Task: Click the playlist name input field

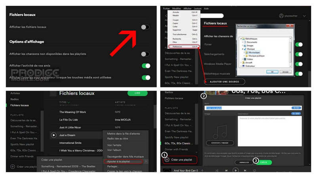Action: point(253,108)
